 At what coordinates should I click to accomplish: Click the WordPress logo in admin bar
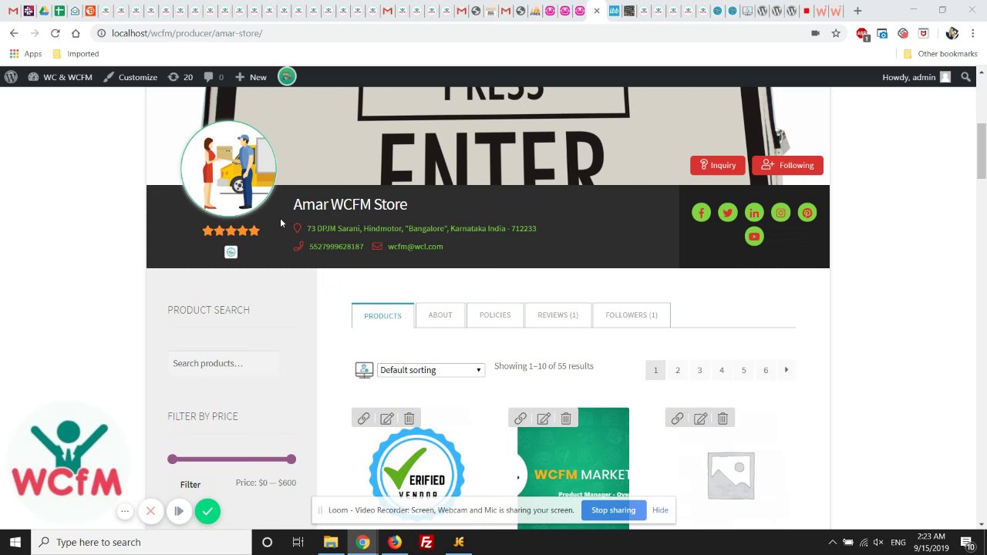point(11,77)
